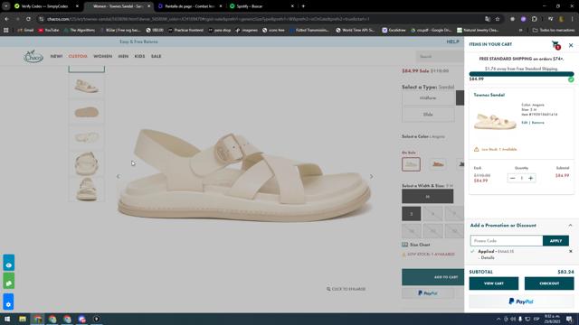Open a new browser tab
This screenshot has height=325, width=579.
[x=303, y=6]
